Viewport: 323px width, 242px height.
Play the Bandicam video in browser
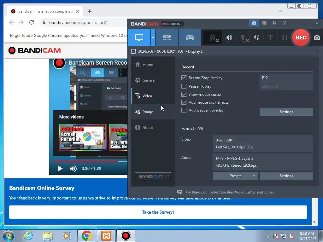click(60, 169)
